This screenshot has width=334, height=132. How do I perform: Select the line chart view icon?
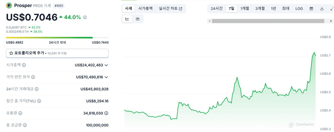(x=127, y=19)
